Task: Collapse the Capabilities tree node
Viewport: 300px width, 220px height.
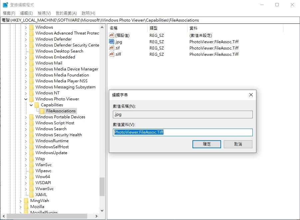Action: point(31,105)
